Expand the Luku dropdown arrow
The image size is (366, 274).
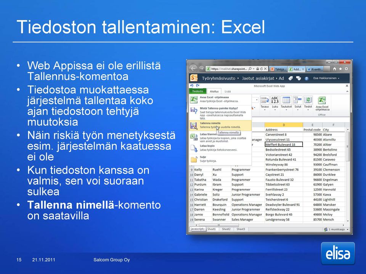click(x=275, y=110)
